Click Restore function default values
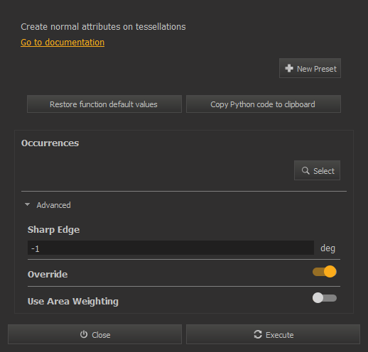Viewport: 368px width, 352px height. point(104,104)
